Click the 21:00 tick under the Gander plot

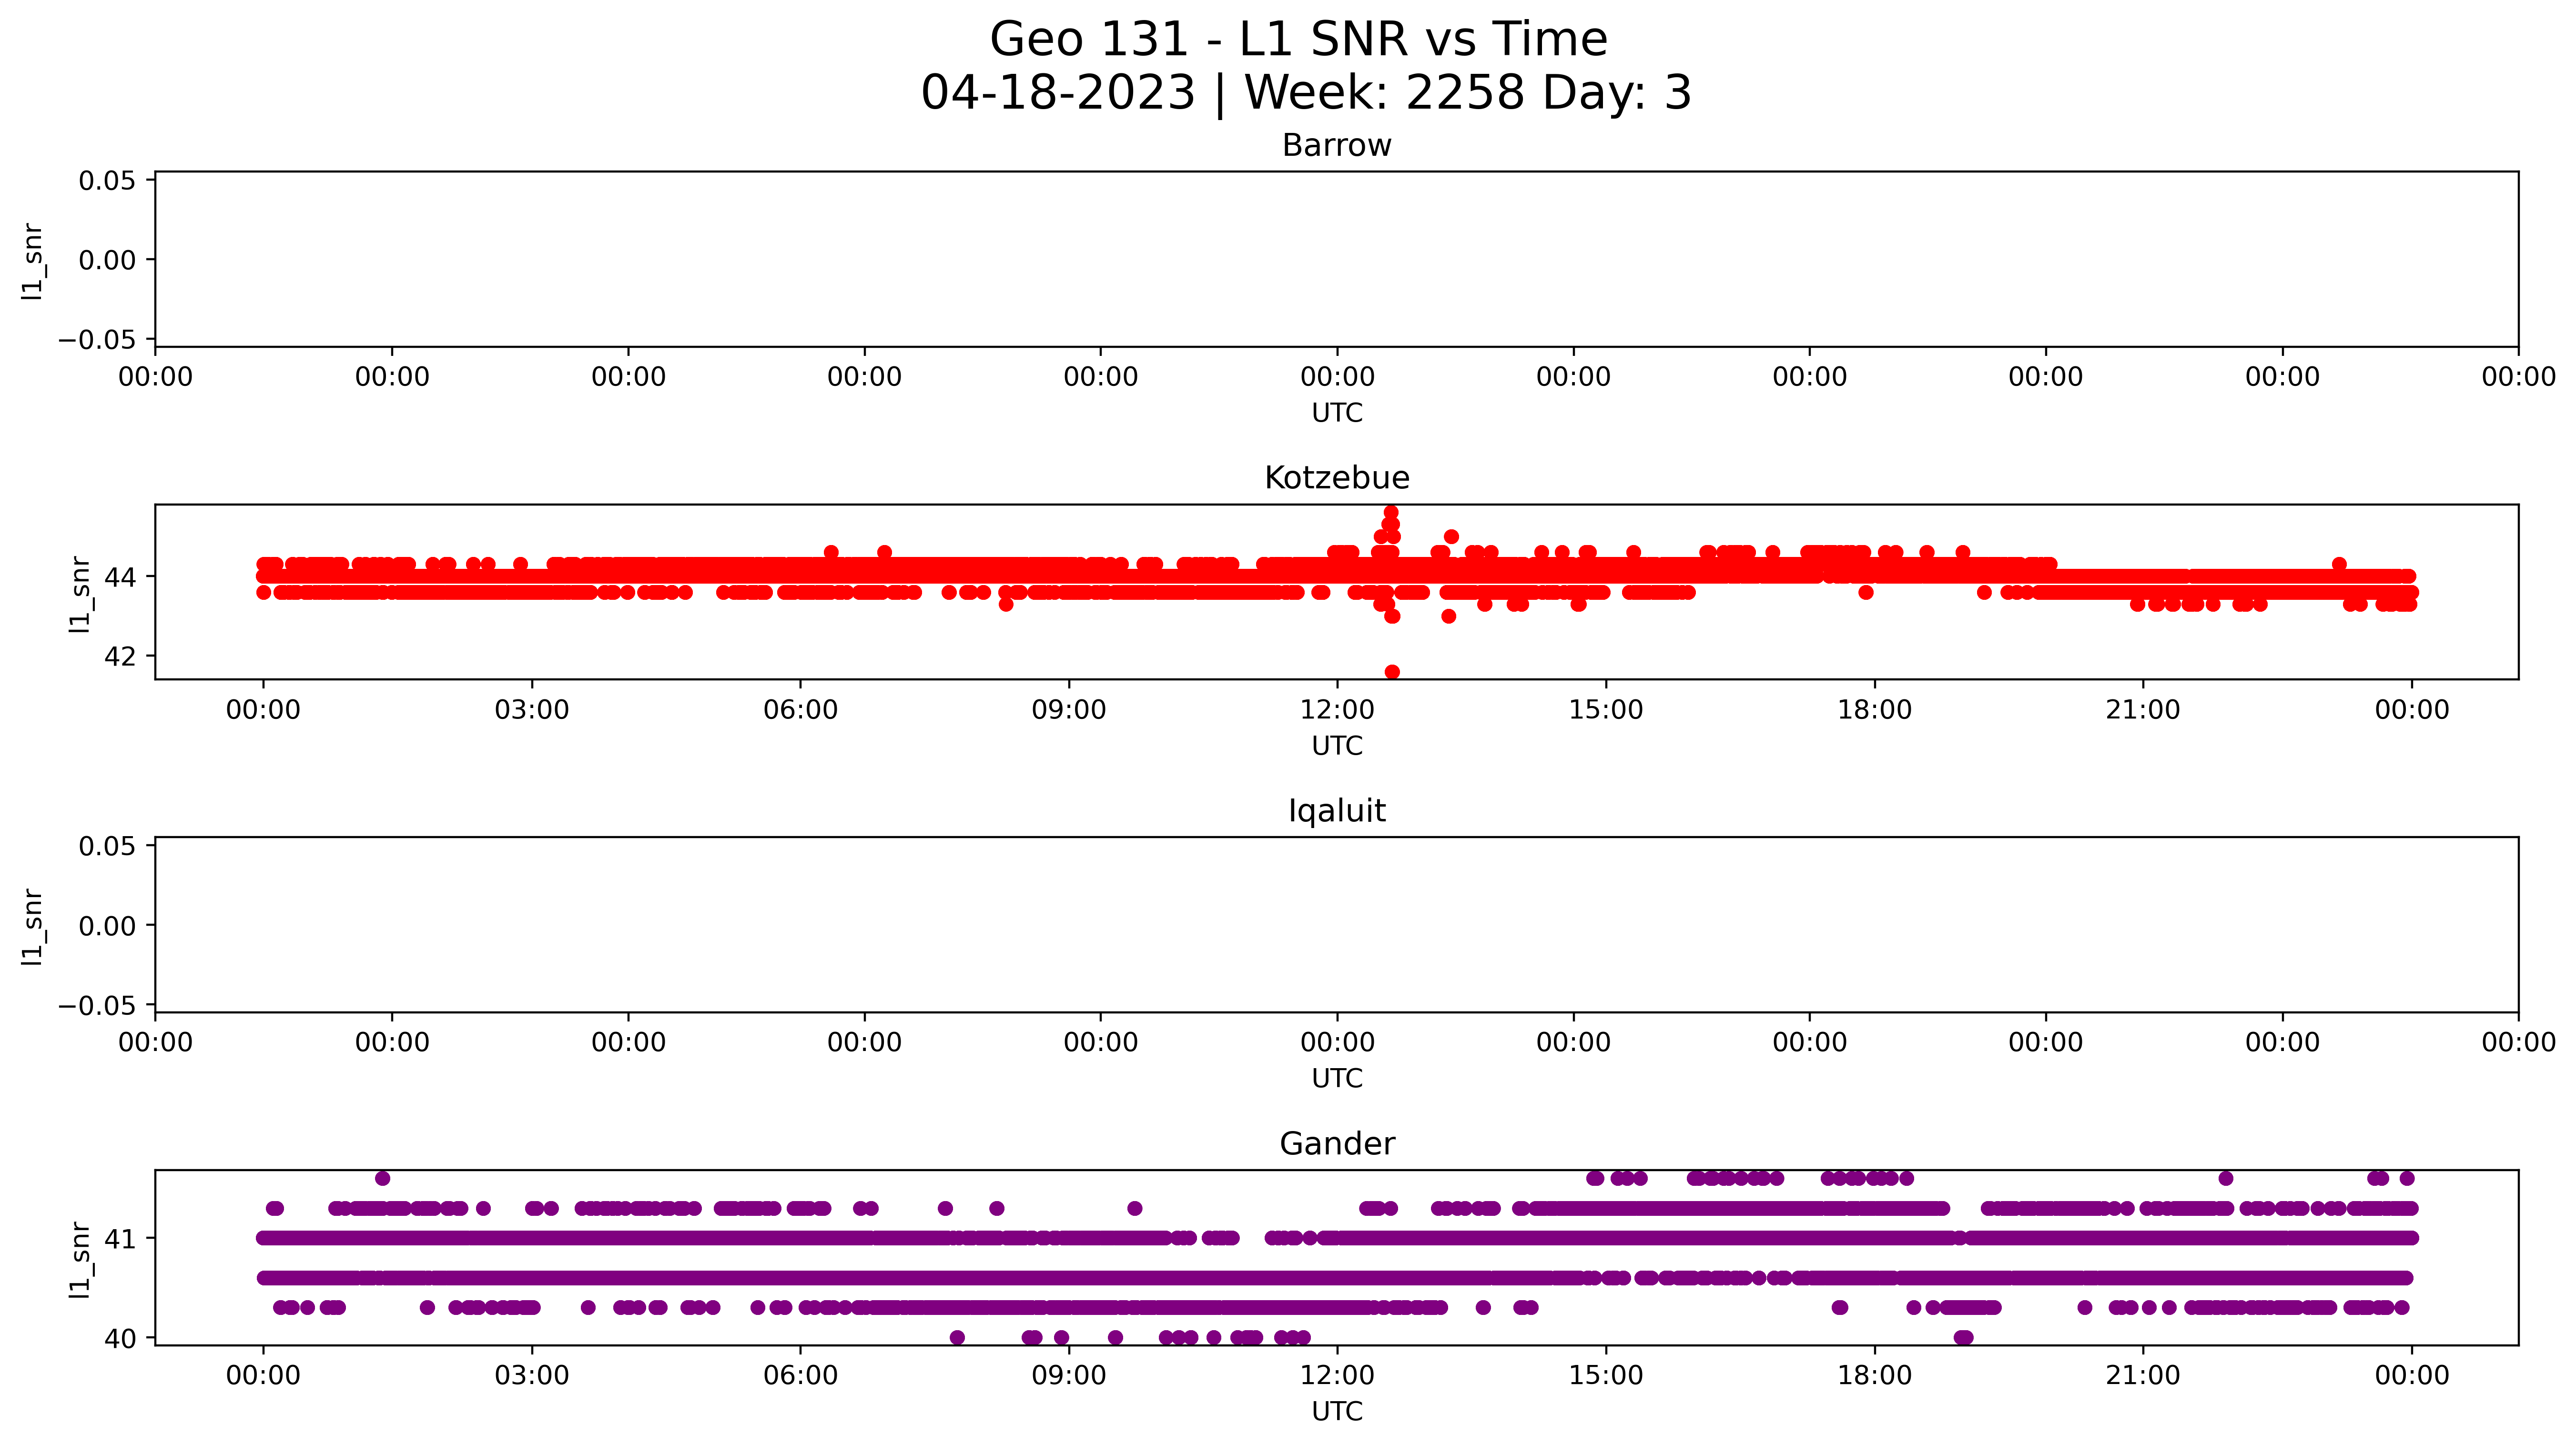pyautogui.click(x=2143, y=1376)
